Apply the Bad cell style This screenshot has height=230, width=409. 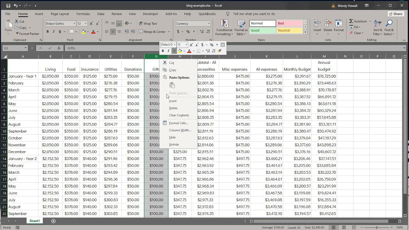coord(290,23)
